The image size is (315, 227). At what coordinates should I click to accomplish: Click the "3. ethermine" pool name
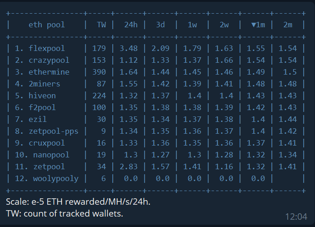pyautogui.click(x=42, y=72)
